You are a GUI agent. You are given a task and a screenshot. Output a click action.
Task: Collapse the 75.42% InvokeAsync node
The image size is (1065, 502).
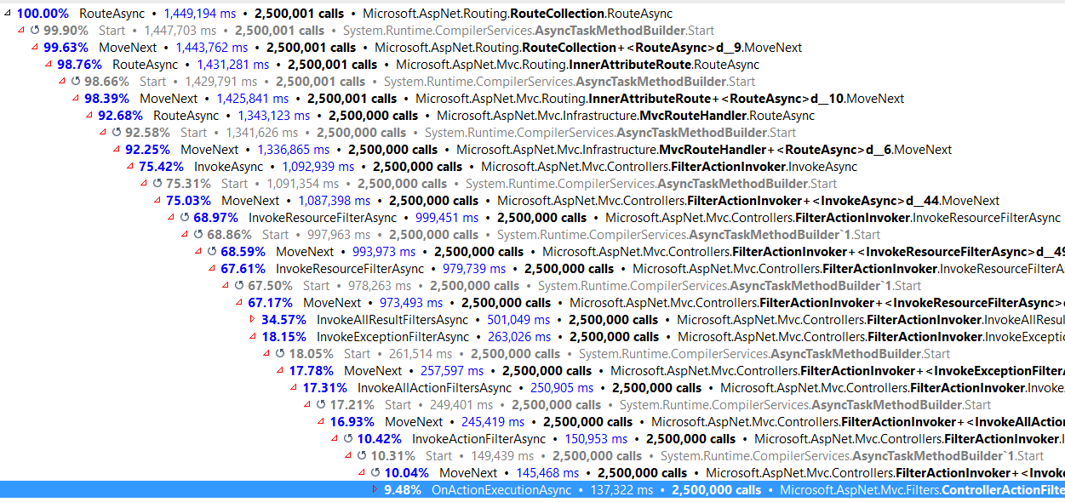[x=129, y=167]
